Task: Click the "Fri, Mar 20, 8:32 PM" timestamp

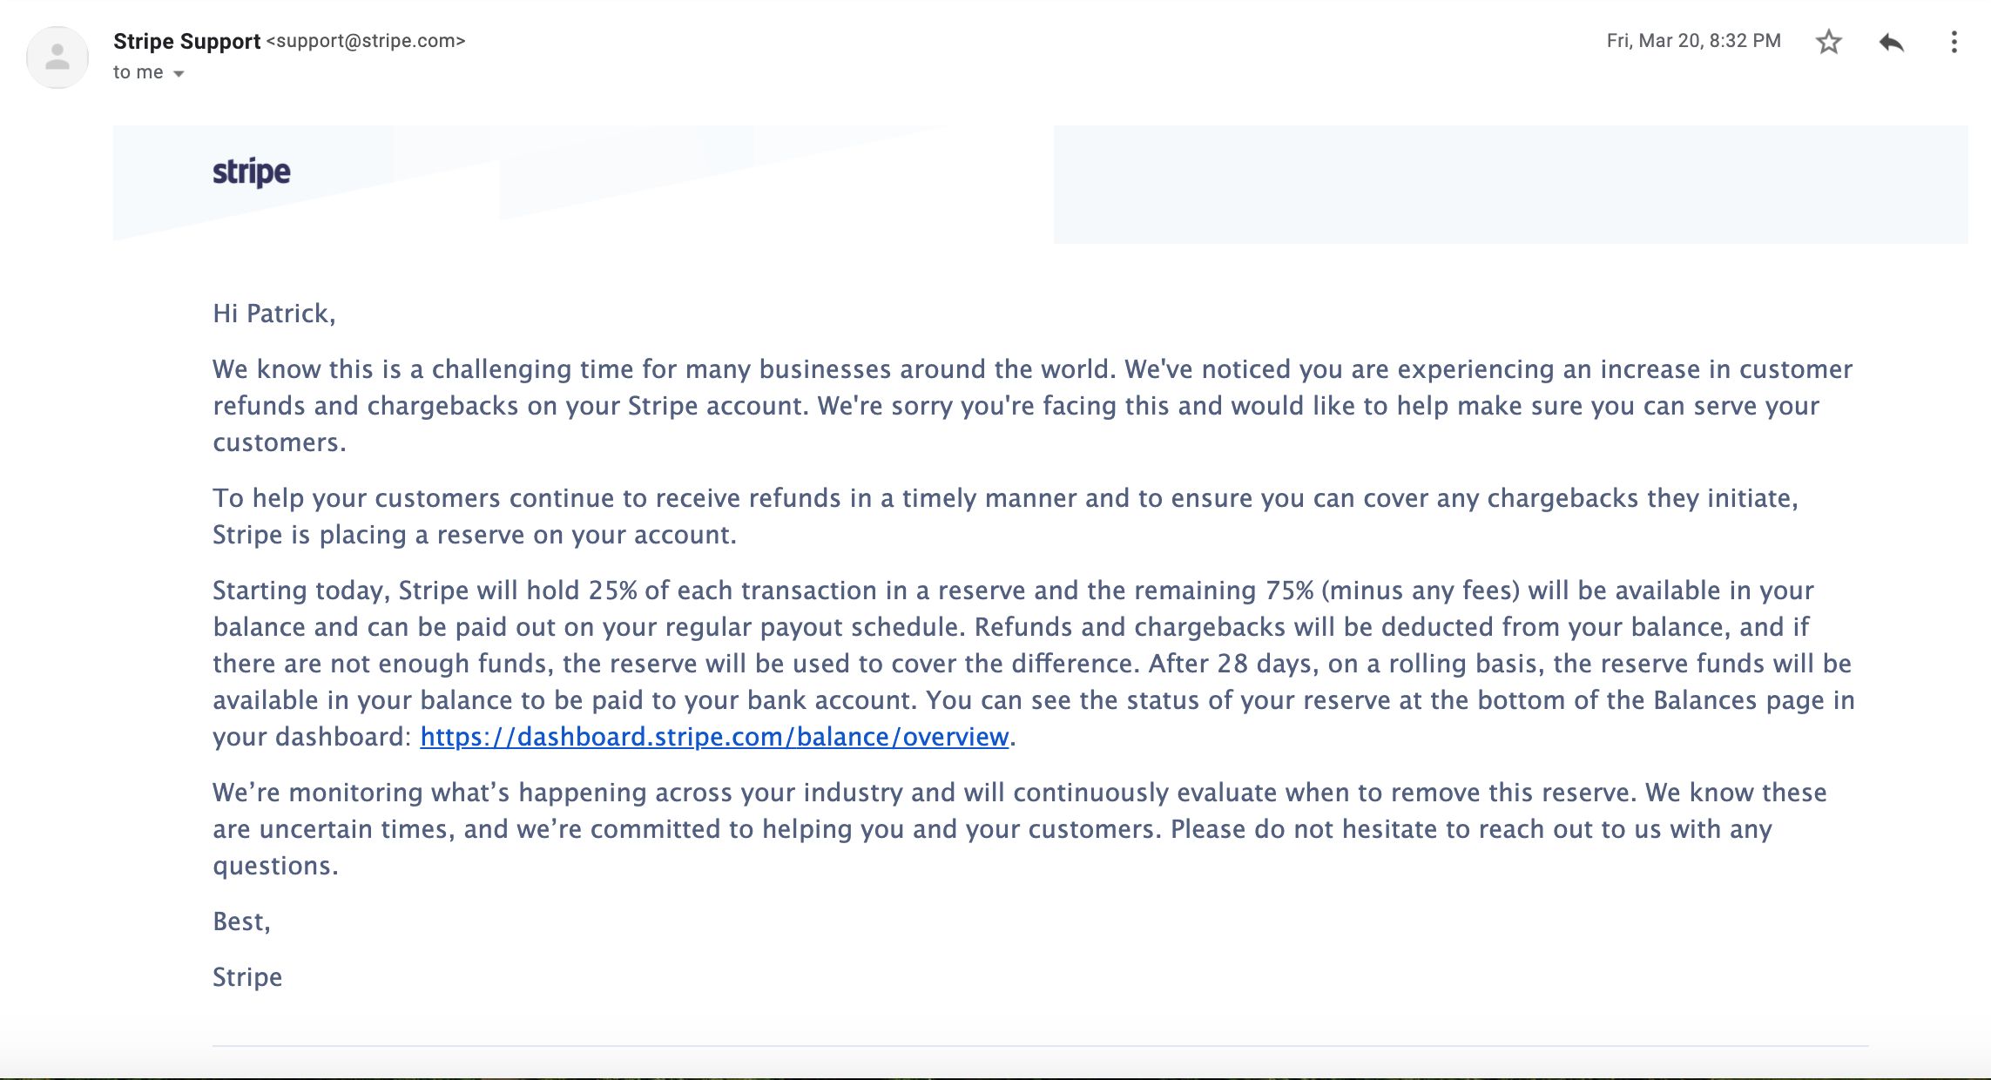Action: [x=1693, y=41]
